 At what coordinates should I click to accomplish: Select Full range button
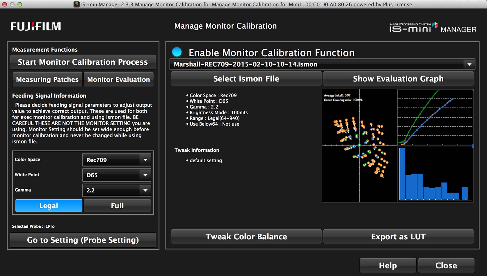pyautogui.click(x=117, y=205)
